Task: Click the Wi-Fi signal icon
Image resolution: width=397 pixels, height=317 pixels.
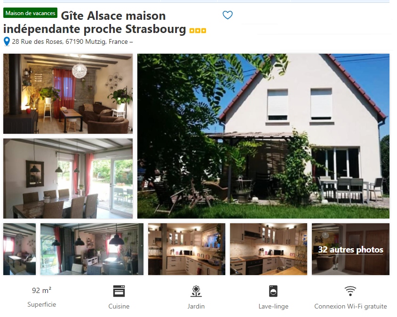Action: tap(350, 291)
